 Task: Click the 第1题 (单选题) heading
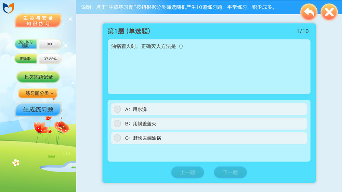pyautogui.click(x=129, y=31)
